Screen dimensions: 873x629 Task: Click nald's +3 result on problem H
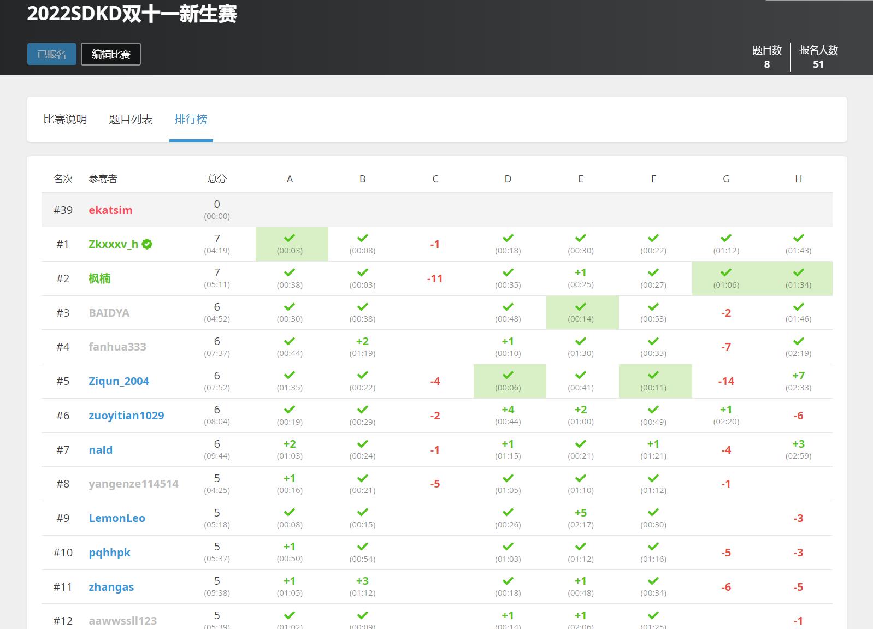pyautogui.click(x=798, y=444)
